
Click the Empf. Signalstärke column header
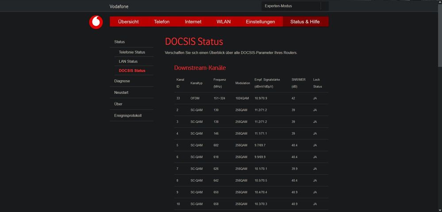click(x=267, y=83)
